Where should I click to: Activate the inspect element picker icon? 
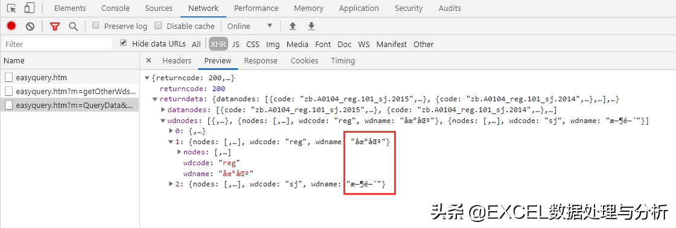click(x=11, y=8)
